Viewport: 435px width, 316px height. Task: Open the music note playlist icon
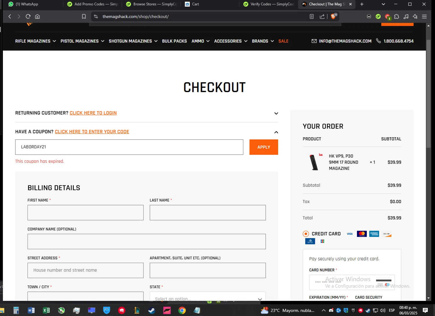(x=406, y=17)
